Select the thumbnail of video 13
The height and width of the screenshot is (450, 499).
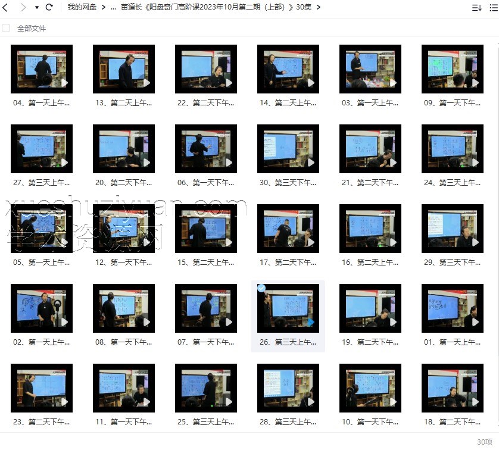click(124, 69)
